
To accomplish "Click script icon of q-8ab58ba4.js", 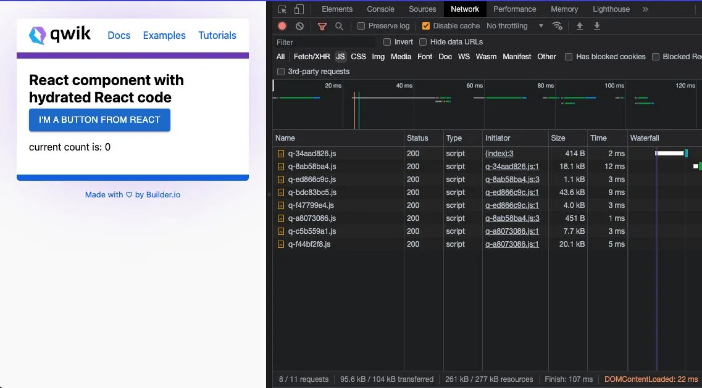I will pos(281,167).
